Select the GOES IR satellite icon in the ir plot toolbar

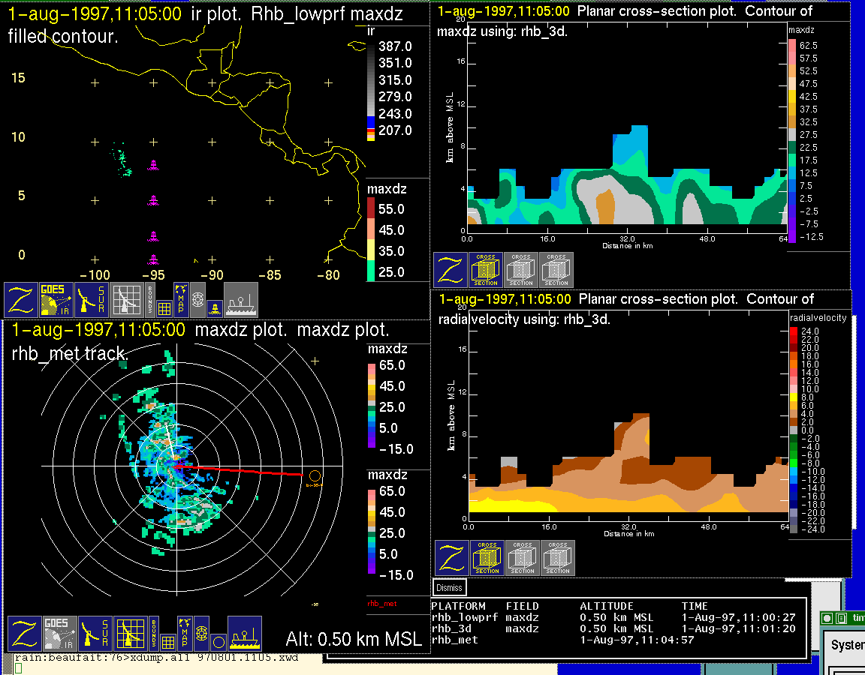(x=57, y=300)
